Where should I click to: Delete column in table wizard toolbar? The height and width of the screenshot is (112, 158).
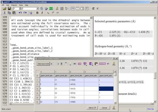pyautogui.click(x=61, y=64)
